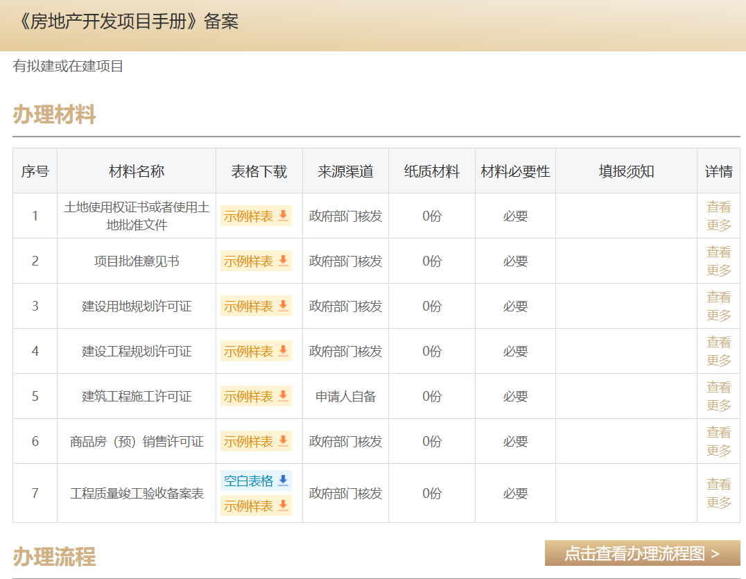Open 查看更多 for 土地使用权证书 row
The width and height of the screenshot is (746, 579).
pos(718,216)
